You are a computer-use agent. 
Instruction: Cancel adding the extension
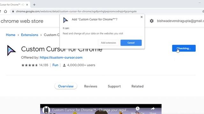coord(131,43)
